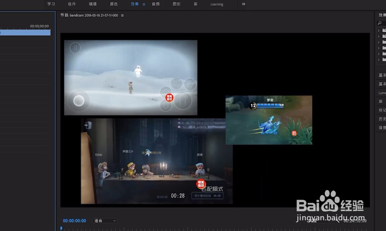Viewport: 386px width, 231px height.
Task: Switch to the 编辑 workspace tab
Action: click(x=93, y=4)
